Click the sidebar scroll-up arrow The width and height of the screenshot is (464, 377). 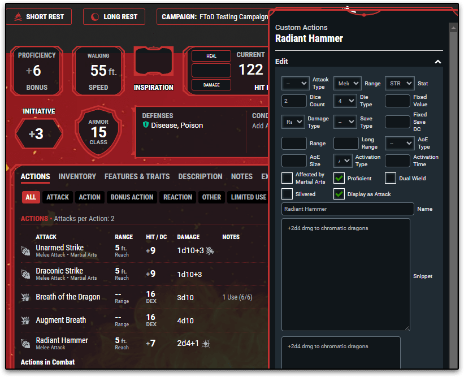pos(453,28)
